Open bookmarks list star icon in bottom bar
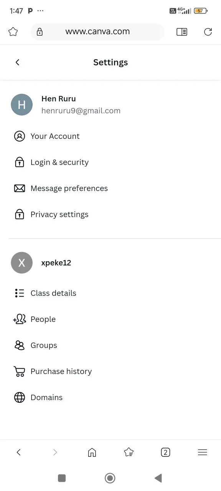Image resolution: width=221 pixels, height=491 pixels. [129, 452]
